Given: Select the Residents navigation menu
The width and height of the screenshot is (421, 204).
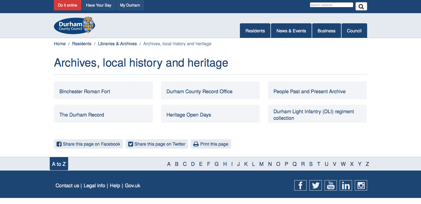Looking at the screenshot, I should tap(255, 31).
